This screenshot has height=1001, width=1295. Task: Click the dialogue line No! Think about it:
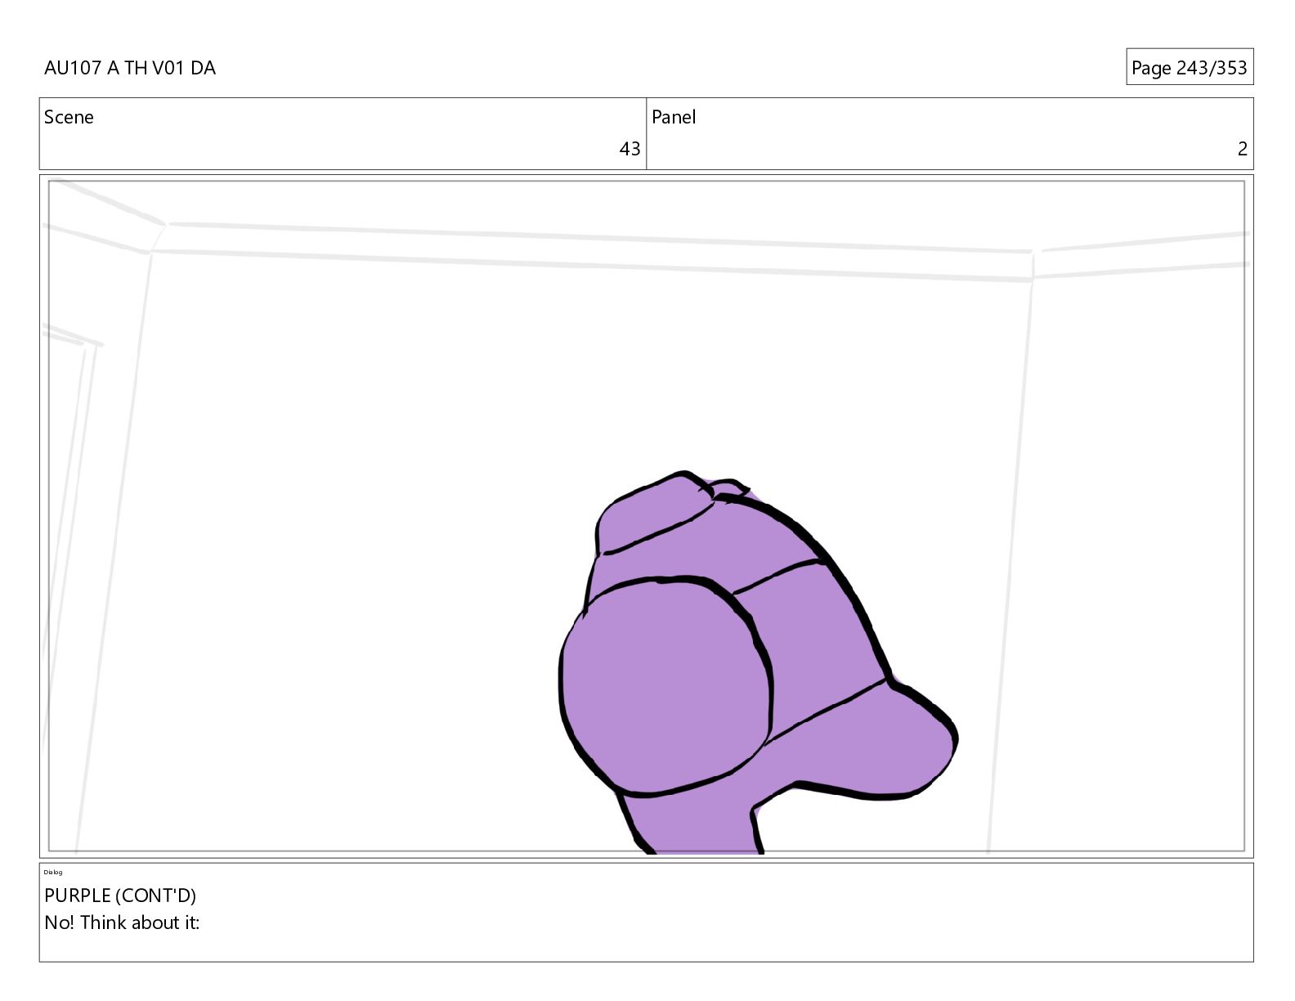coord(122,922)
